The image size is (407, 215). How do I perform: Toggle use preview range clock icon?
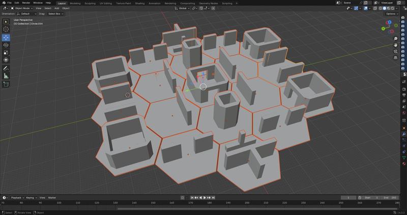pyautogui.click(x=360, y=198)
